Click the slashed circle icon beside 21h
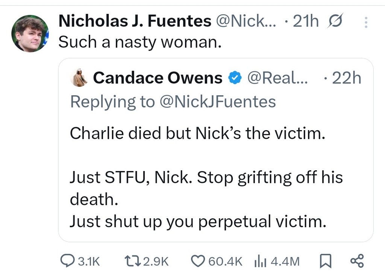The width and height of the screenshot is (385, 279). (x=335, y=22)
